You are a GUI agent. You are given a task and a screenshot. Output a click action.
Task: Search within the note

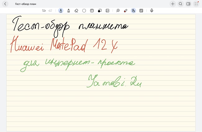[x=181, y=4]
